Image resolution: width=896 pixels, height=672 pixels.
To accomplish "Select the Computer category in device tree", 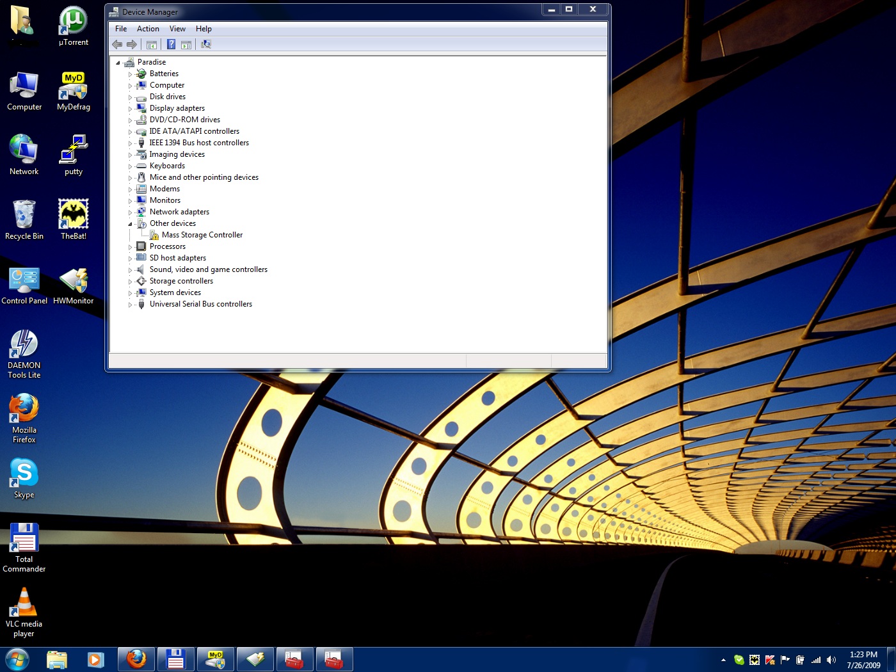I will point(167,85).
